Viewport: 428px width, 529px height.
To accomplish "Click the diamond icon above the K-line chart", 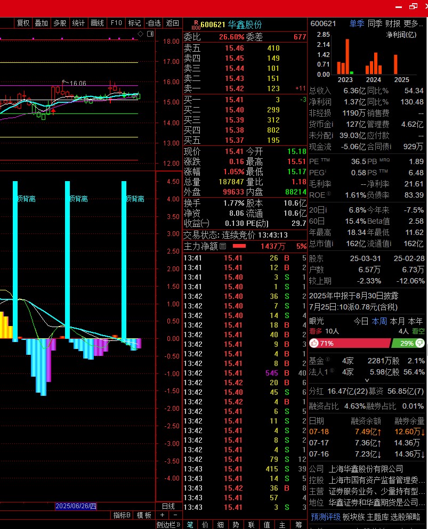I will [x=140, y=34].
